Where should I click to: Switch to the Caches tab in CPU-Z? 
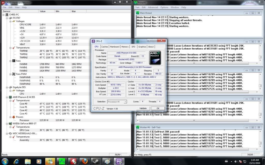[x=105, y=47]
